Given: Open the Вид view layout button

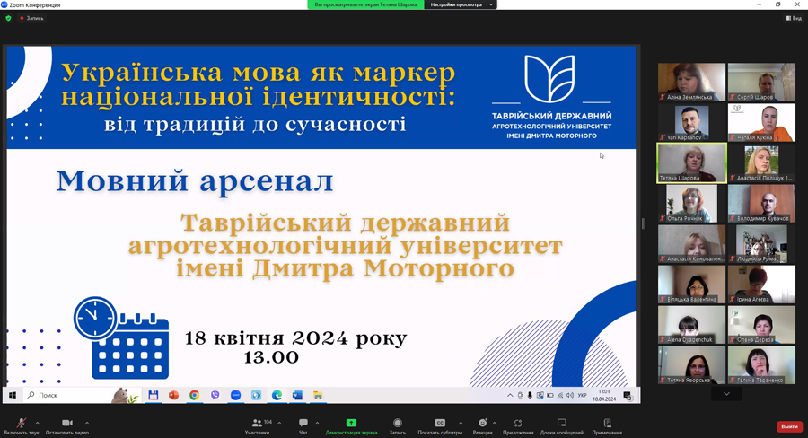Looking at the screenshot, I should point(794,18).
